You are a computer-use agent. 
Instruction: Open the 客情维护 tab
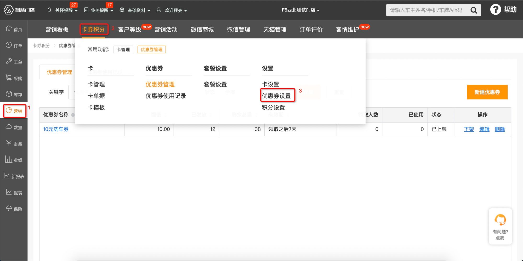[347, 29]
